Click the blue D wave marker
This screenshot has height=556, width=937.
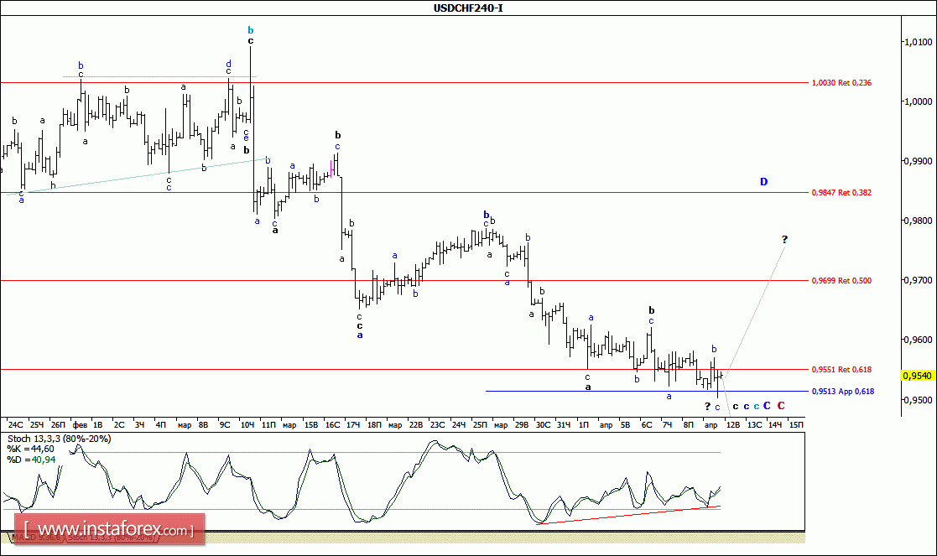763,181
